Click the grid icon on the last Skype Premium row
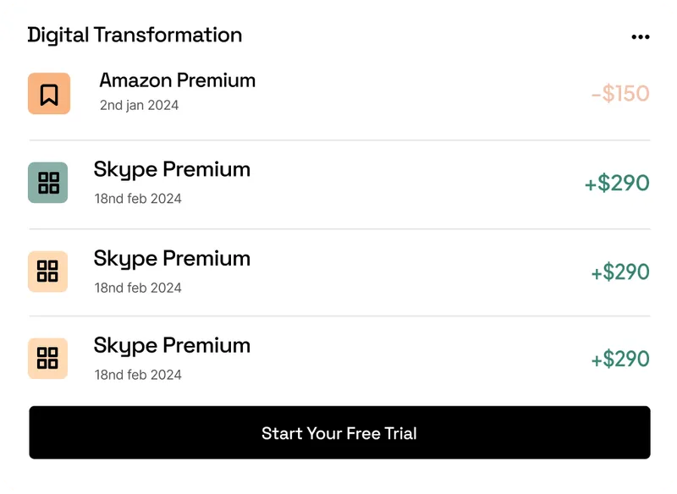Image resolution: width=677 pixels, height=494 pixels. coord(48,358)
